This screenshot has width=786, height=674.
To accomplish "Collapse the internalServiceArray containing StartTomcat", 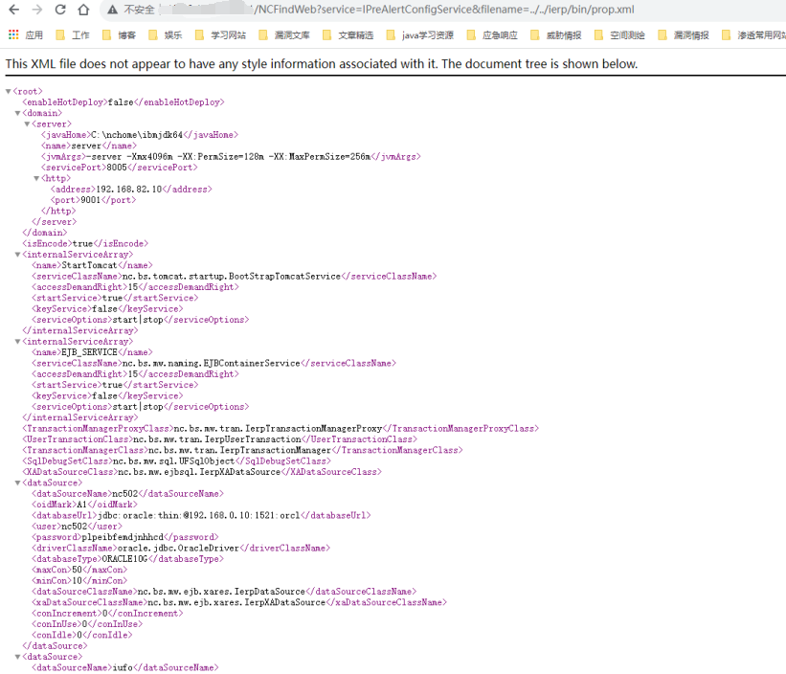I will [x=17, y=255].
